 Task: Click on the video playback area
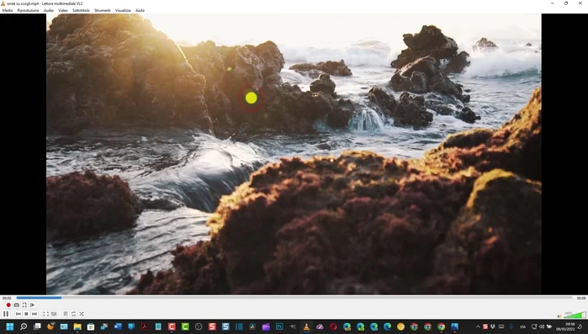294,154
